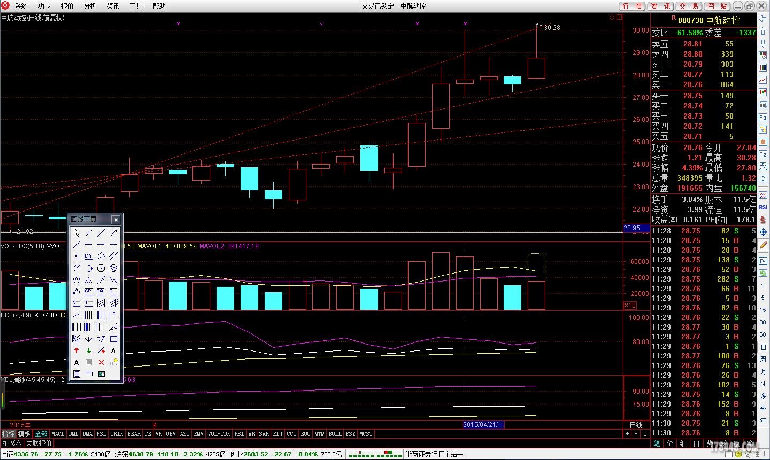Image resolution: width=770 pixels, height=460 pixels.
Task: Select the 全部 indicator group tab
Action: [41, 434]
